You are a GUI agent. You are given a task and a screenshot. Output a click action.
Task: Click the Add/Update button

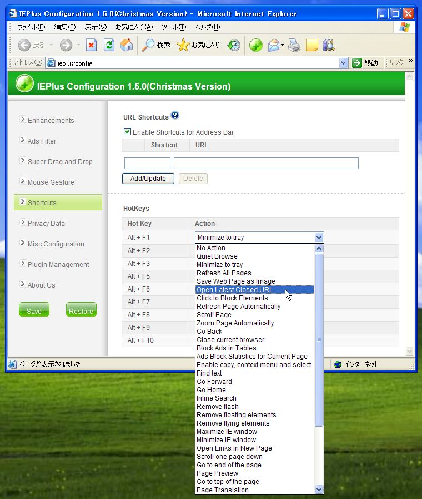point(148,179)
